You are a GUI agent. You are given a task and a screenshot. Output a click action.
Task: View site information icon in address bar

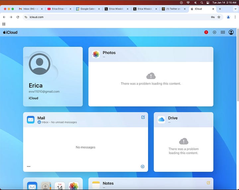click(26, 17)
